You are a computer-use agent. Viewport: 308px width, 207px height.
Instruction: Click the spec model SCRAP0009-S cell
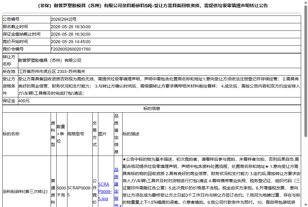click(80, 191)
